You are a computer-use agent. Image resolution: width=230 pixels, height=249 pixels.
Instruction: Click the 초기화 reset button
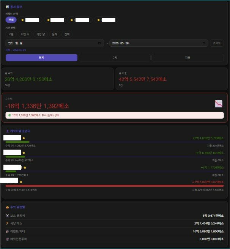coord(217,43)
